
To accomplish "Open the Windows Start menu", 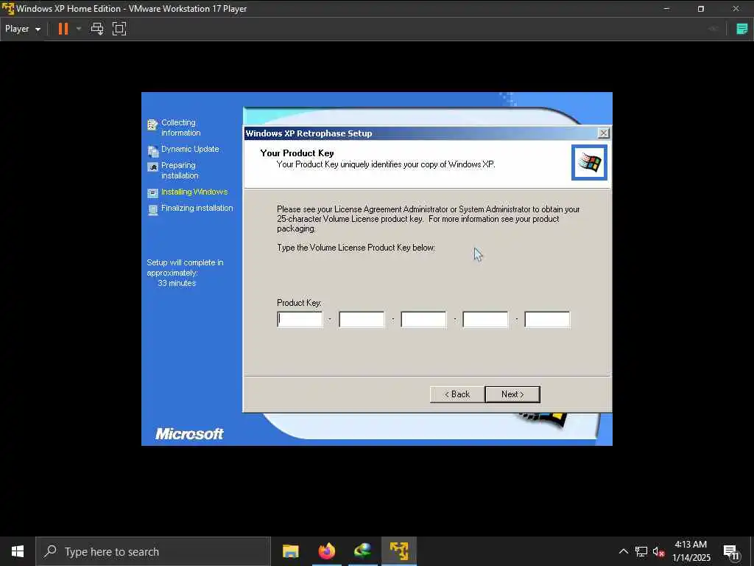I will [18, 551].
